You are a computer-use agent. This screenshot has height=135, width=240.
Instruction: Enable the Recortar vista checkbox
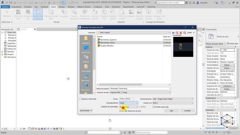[x=222, y=113]
